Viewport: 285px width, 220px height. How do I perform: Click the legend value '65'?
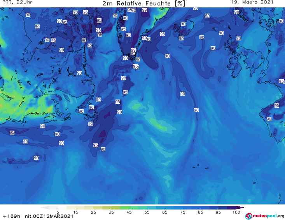tap(165, 212)
